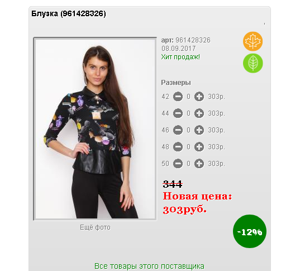Increase quantity for size 48
Screen dimensions: 281x271
[199, 147]
